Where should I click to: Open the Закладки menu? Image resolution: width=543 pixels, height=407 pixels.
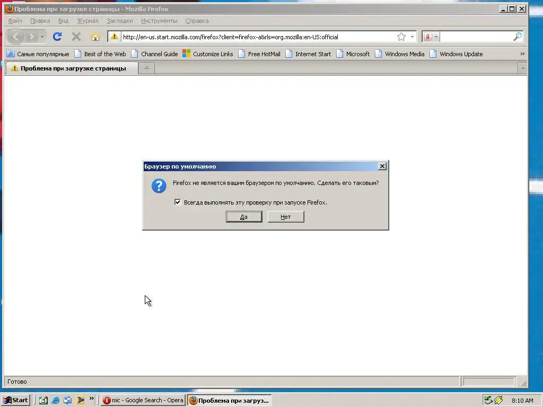click(x=119, y=21)
